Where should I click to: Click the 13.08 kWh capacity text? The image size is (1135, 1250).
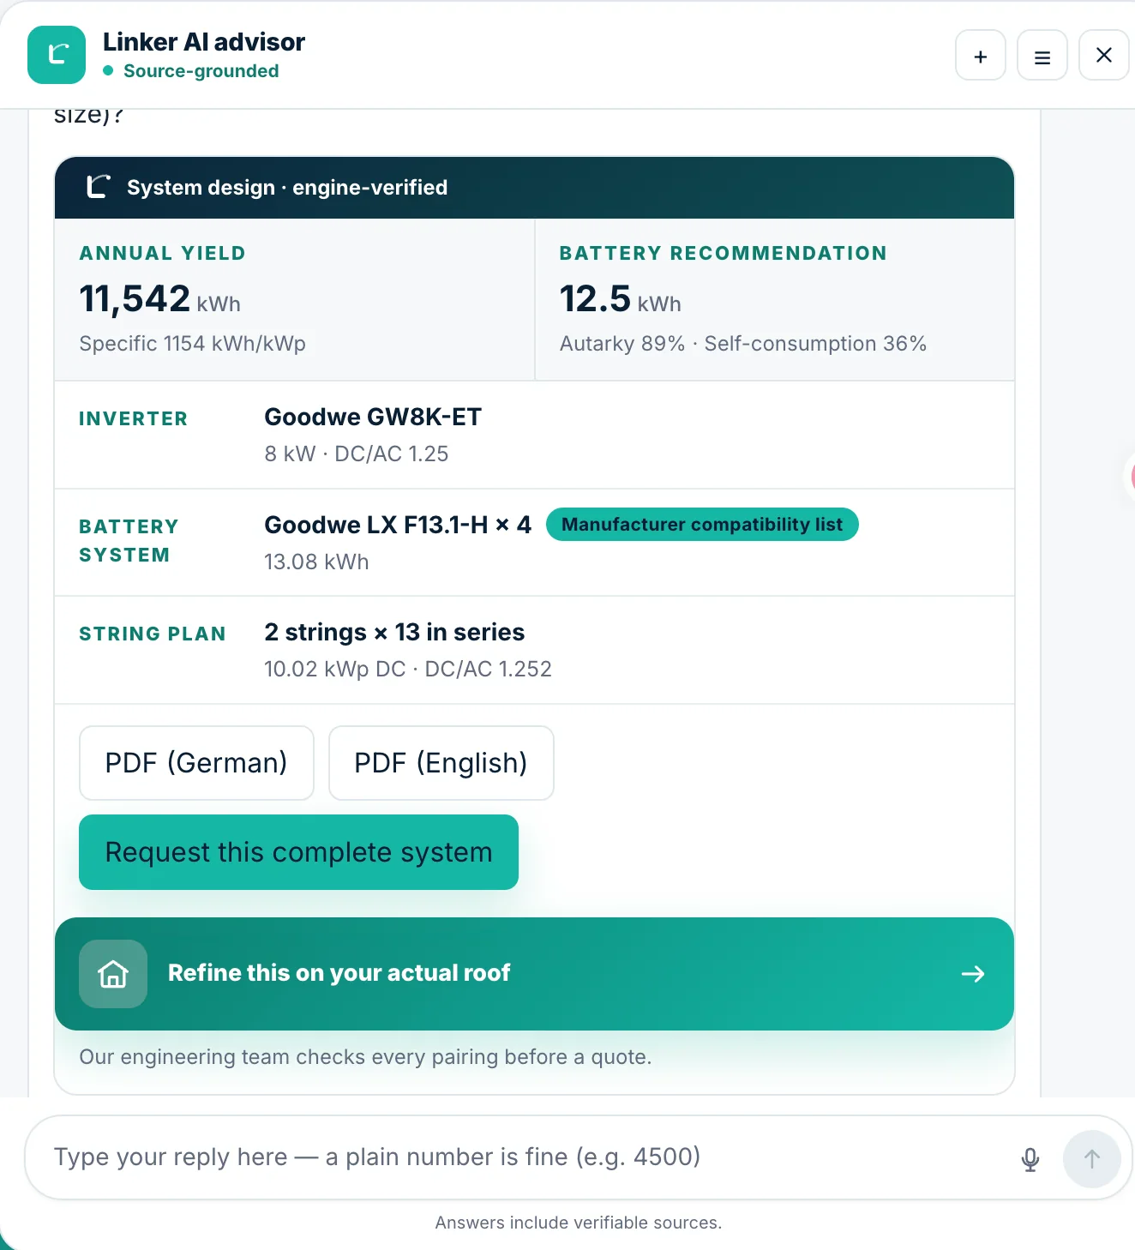pyautogui.click(x=316, y=562)
